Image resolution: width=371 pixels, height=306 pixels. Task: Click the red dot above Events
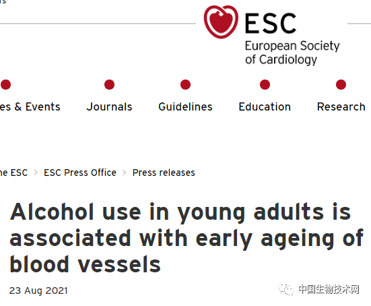(x=5, y=84)
